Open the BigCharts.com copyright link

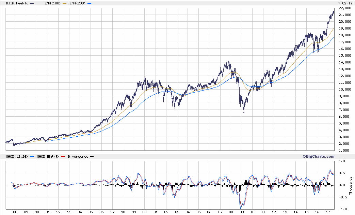click(x=318, y=156)
